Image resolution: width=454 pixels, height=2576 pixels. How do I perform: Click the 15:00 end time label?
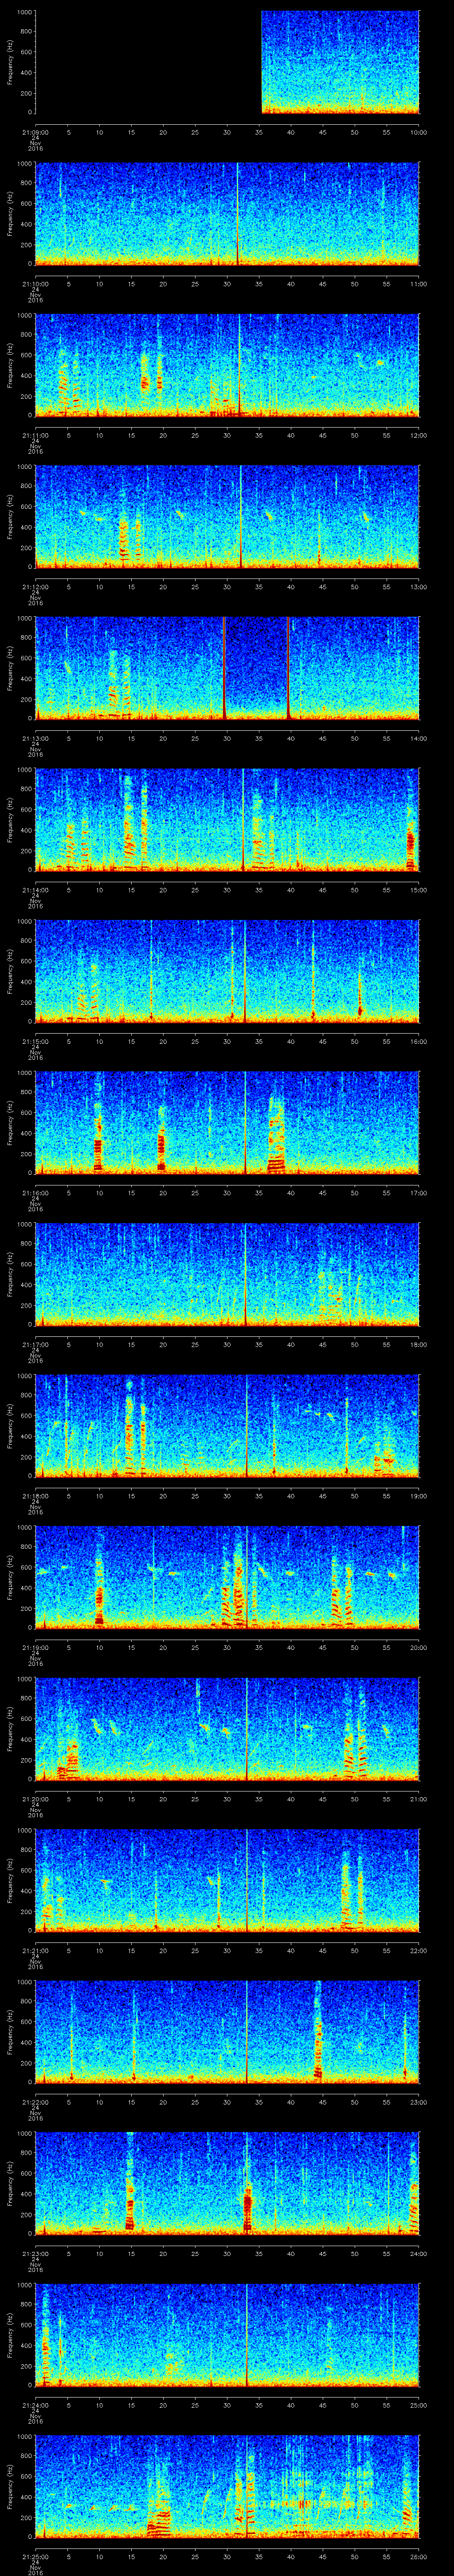418,890
